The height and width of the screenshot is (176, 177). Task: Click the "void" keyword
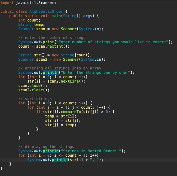(x=45, y=16)
